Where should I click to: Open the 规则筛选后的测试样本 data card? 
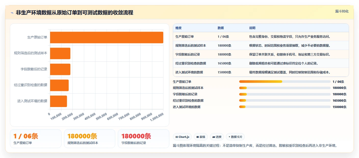point(89,139)
